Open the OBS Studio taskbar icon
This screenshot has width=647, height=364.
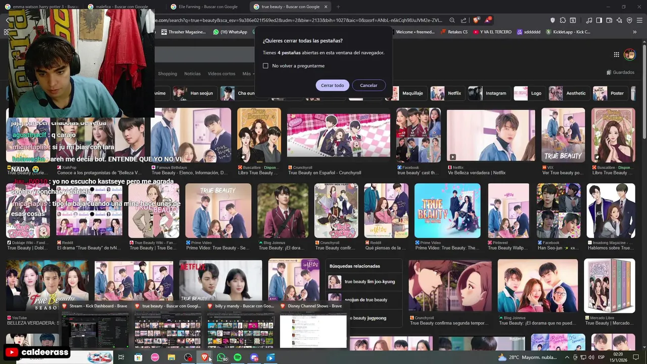click(x=188, y=357)
